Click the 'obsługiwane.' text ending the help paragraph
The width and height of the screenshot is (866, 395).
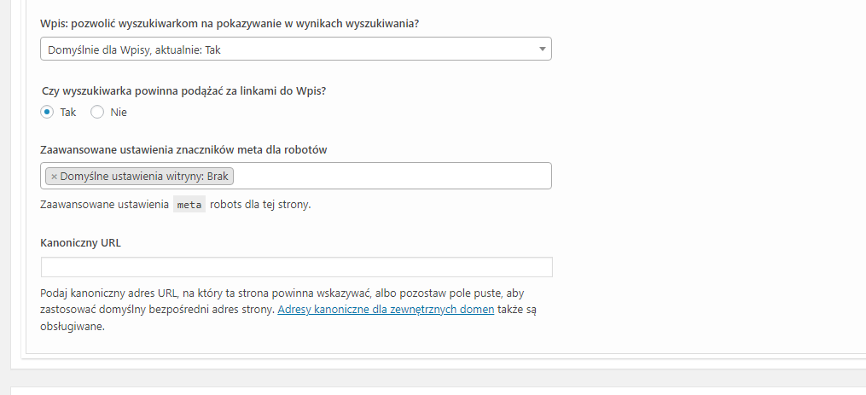click(73, 326)
